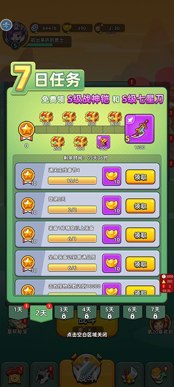Open the treasure chest at 300 points
Screen dimensions: 174x387
[69, 117]
